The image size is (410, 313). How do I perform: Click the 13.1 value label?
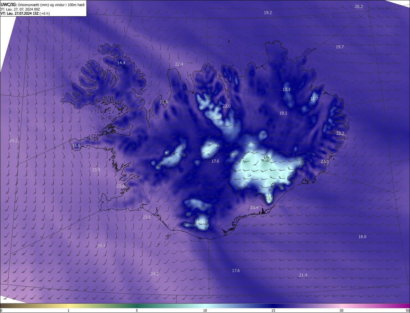286,89
